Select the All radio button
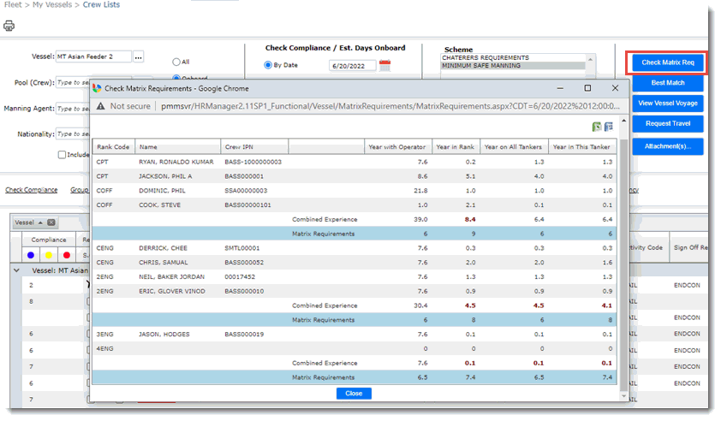The height and width of the screenshot is (421, 721). [x=176, y=62]
